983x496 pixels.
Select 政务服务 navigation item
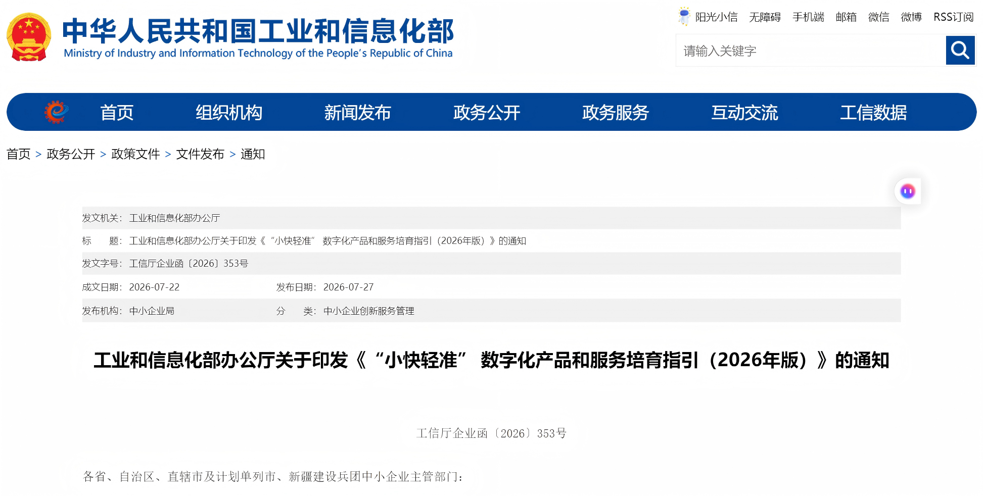616,112
